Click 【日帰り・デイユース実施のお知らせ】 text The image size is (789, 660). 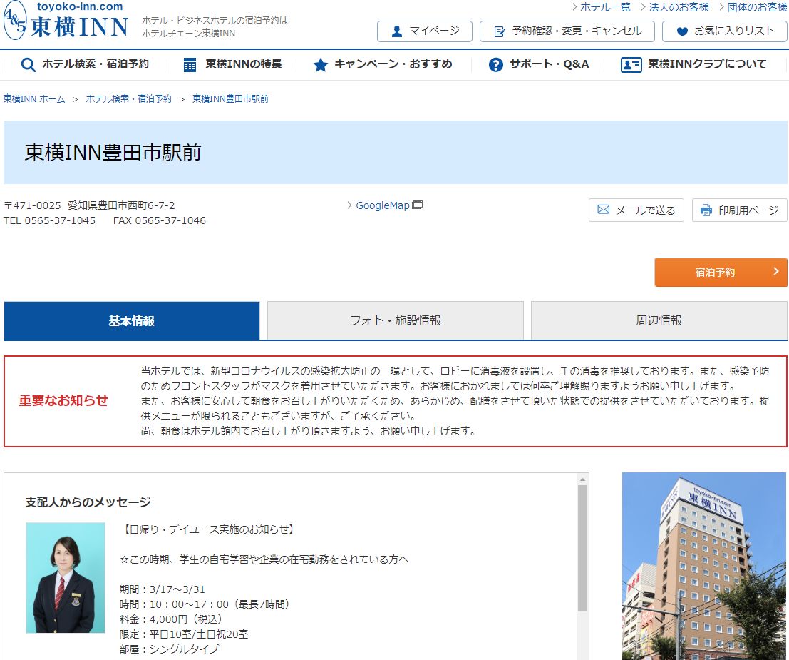pyautogui.click(x=208, y=529)
